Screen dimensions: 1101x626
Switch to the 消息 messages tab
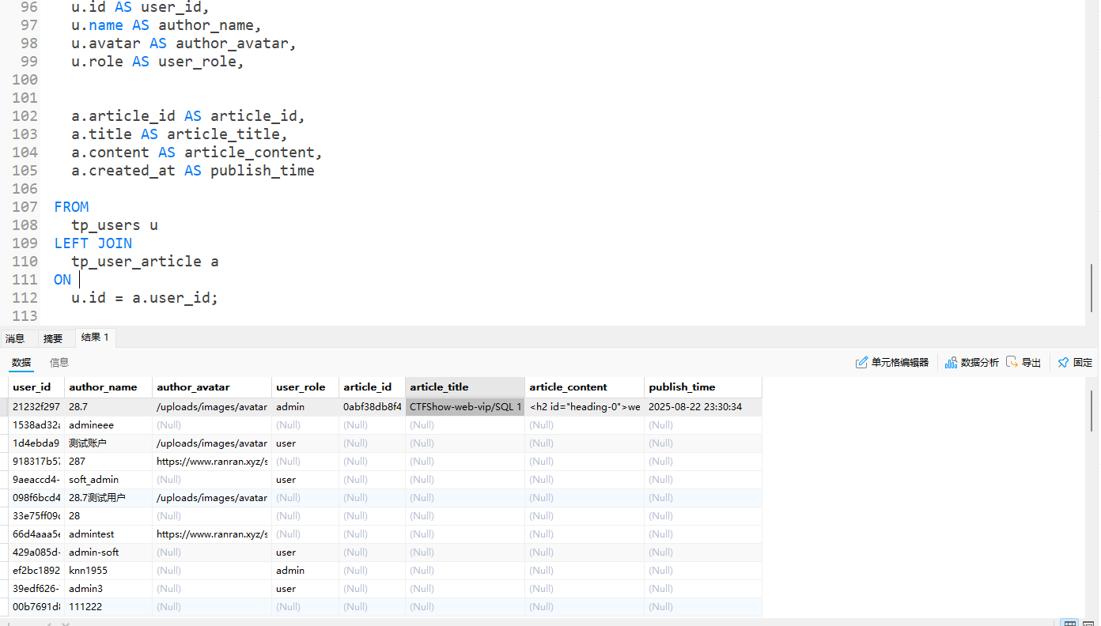pyautogui.click(x=15, y=338)
